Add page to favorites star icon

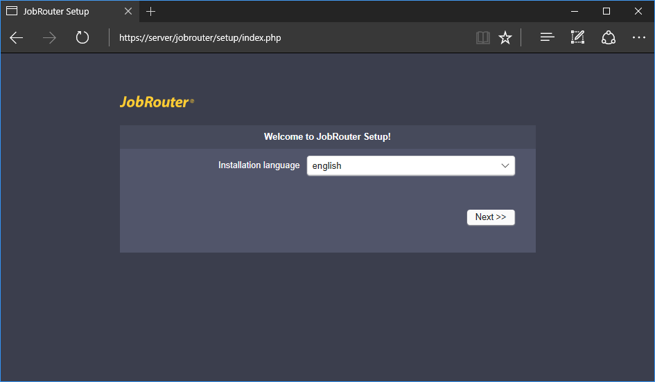click(x=505, y=37)
